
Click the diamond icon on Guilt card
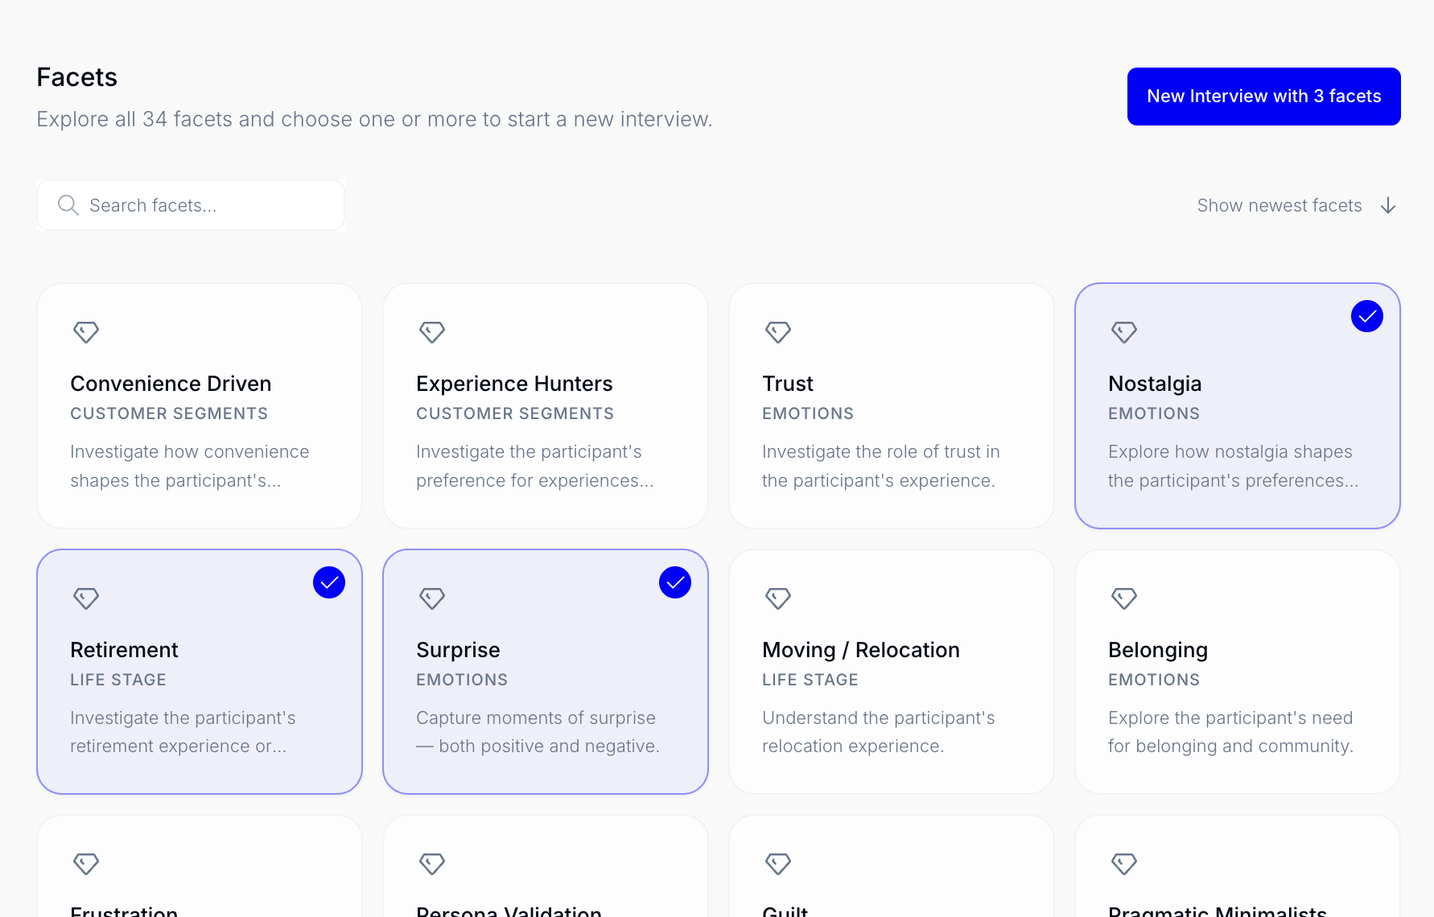coord(778,863)
